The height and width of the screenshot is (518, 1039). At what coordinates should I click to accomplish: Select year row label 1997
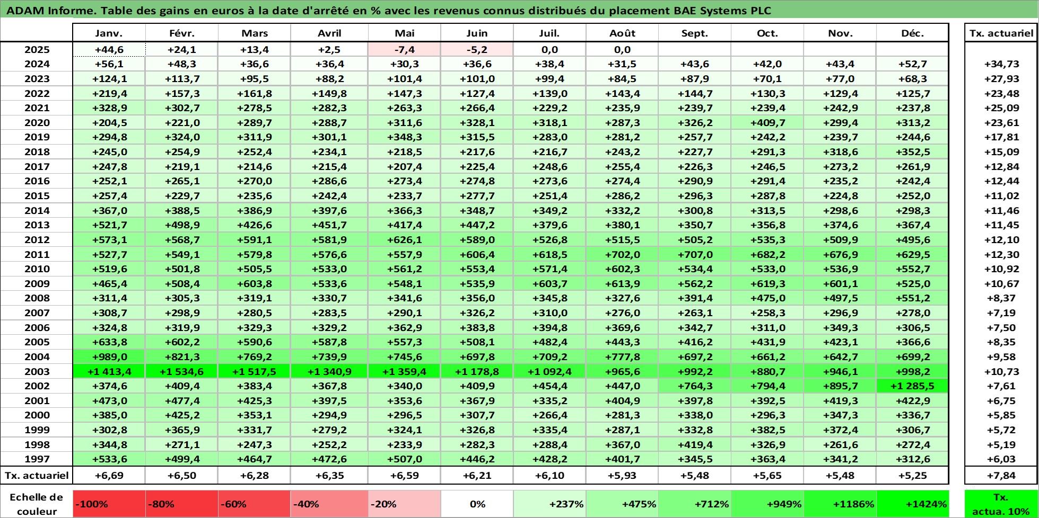(37, 459)
